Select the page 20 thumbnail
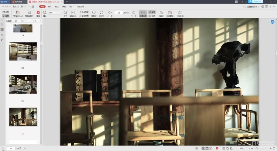Screen dimensions: 277x151 coord(23,51)
